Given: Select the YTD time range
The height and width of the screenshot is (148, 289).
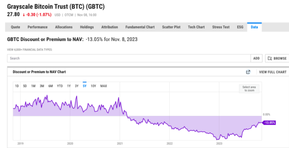Looking at the screenshot, I should click(x=60, y=86).
